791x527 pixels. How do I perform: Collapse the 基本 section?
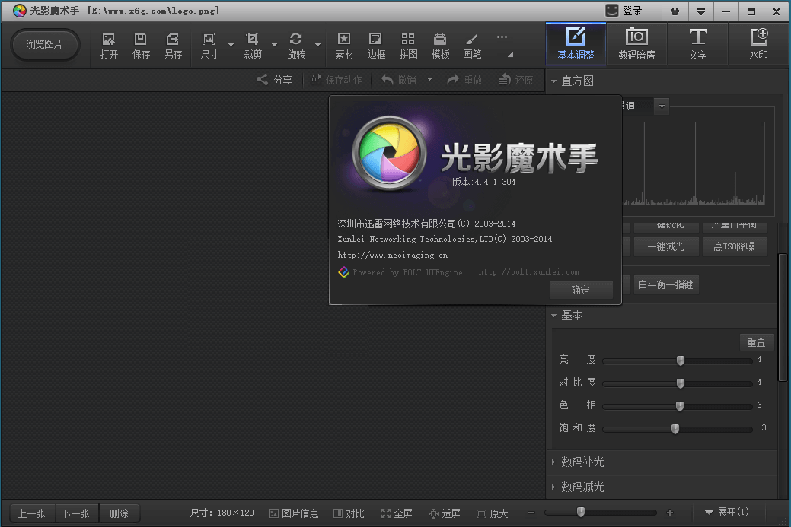coord(554,316)
